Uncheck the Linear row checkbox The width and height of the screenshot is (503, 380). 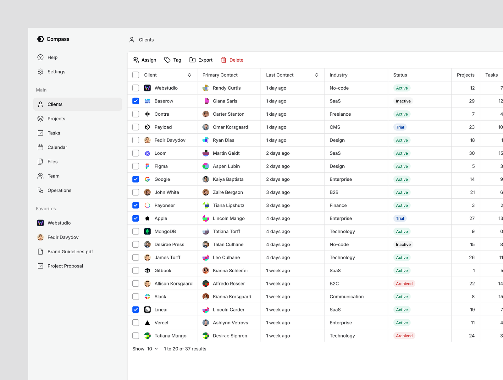(x=136, y=310)
